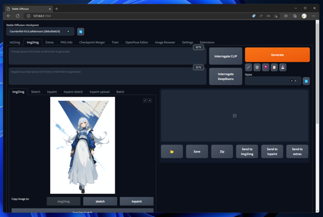323x217 pixels.
Task: Show extra networks pink icon
Action: coord(266,67)
